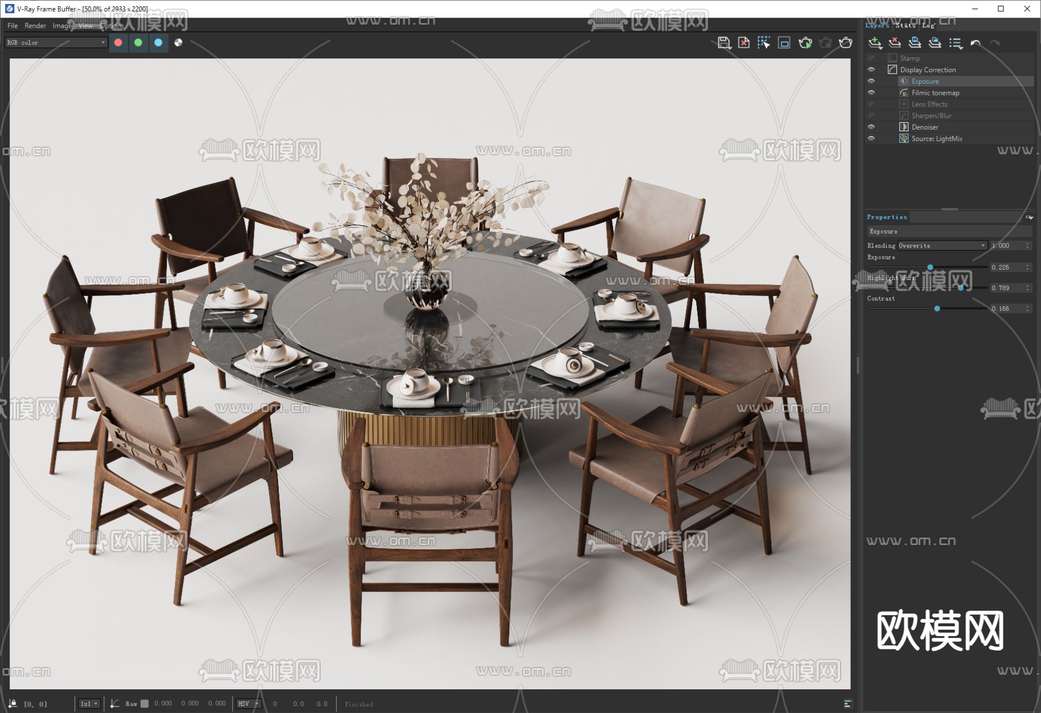
Task: Open the Render menu
Action: click(35, 25)
